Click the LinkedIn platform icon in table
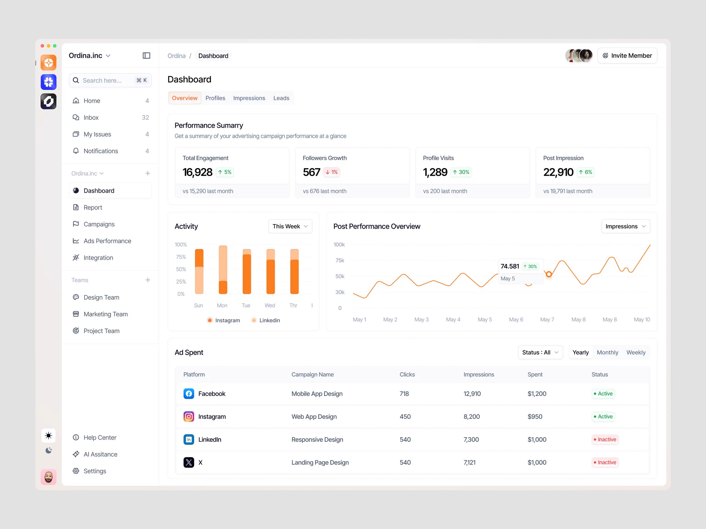706x529 pixels. coord(189,439)
